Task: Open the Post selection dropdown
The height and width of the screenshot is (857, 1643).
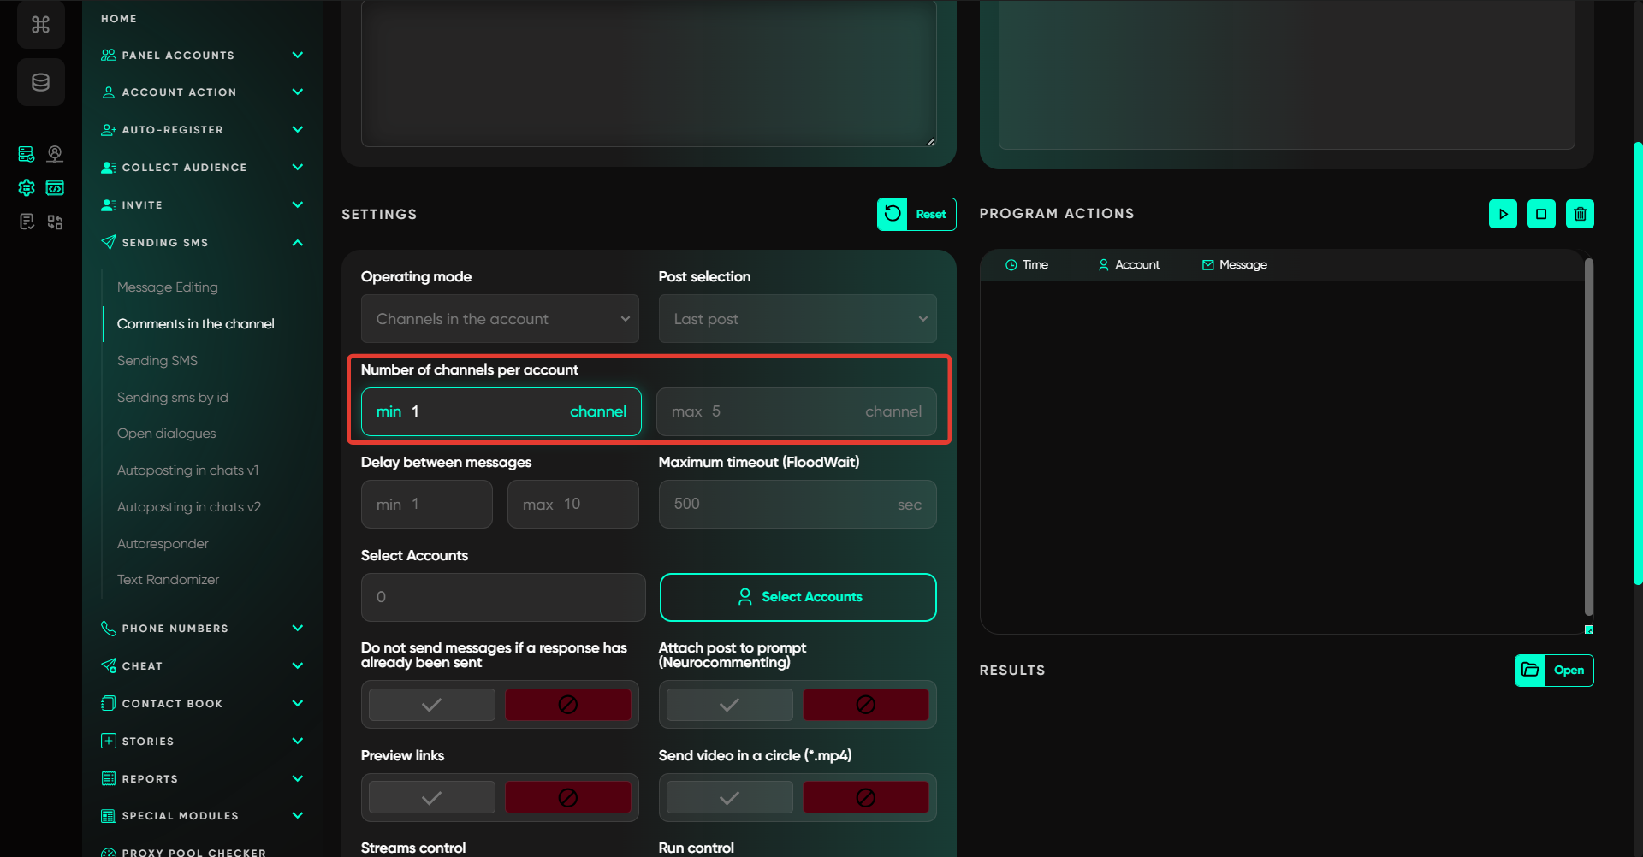Action: pyautogui.click(x=797, y=319)
